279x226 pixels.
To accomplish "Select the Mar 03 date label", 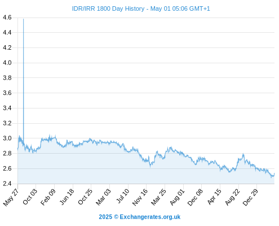I will coord(104,197).
